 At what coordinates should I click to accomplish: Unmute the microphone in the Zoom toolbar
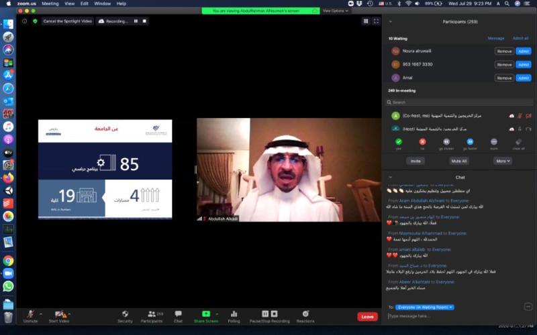(30, 316)
